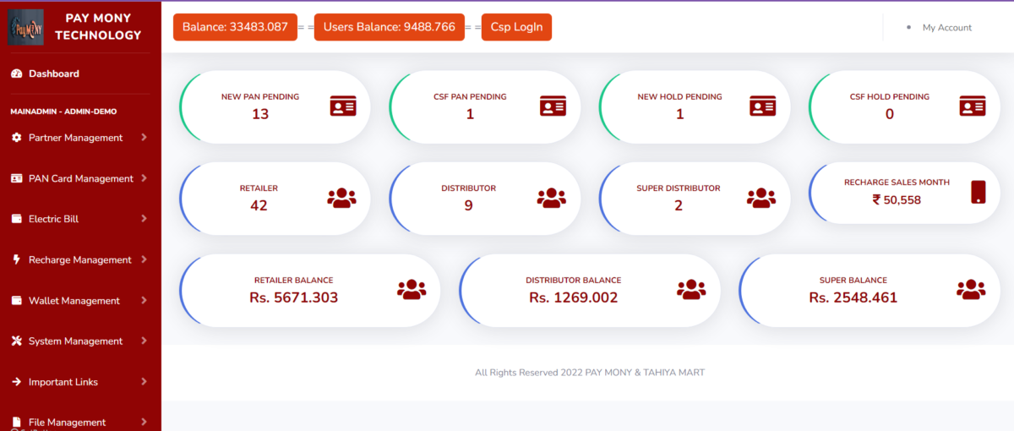Image resolution: width=1014 pixels, height=431 pixels.
Task: Click phone icon in Recharge Sales Month
Action: [979, 192]
